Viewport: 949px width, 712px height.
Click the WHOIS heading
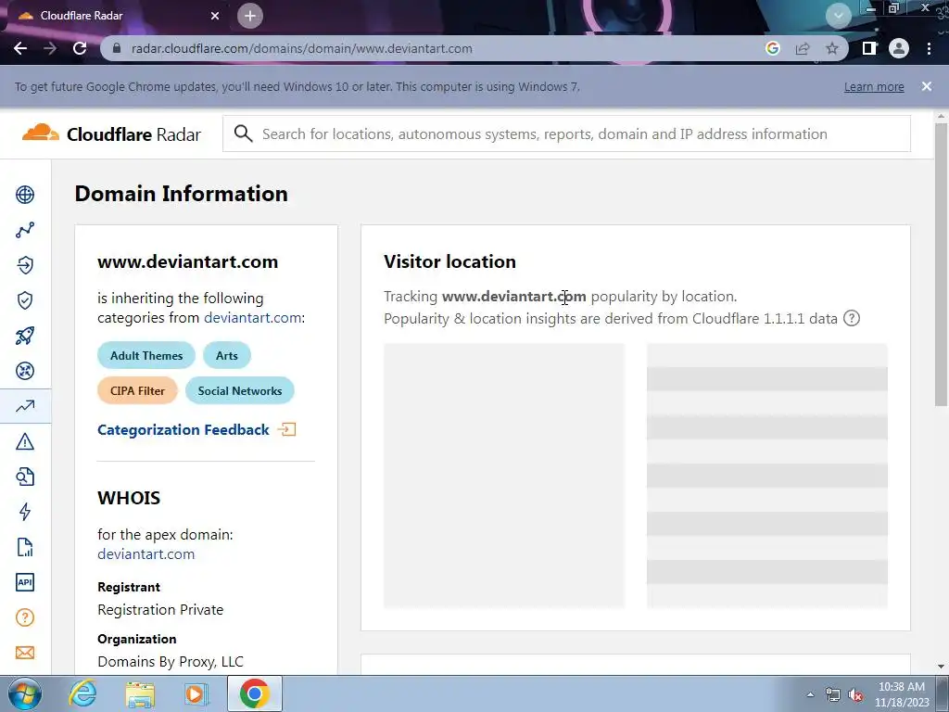tap(129, 498)
